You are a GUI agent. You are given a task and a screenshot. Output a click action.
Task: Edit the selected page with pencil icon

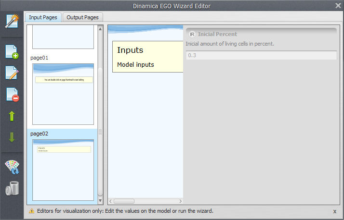click(12, 73)
